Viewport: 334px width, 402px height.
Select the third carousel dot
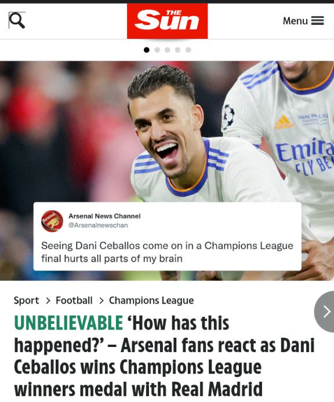[168, 50]
